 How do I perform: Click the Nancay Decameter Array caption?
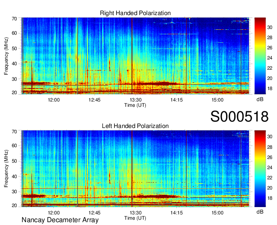coord(60,220)
